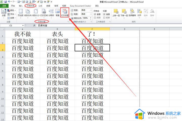Click the fx insert function icon
This screenshot has height=121, width=182.
pos(34,25)
